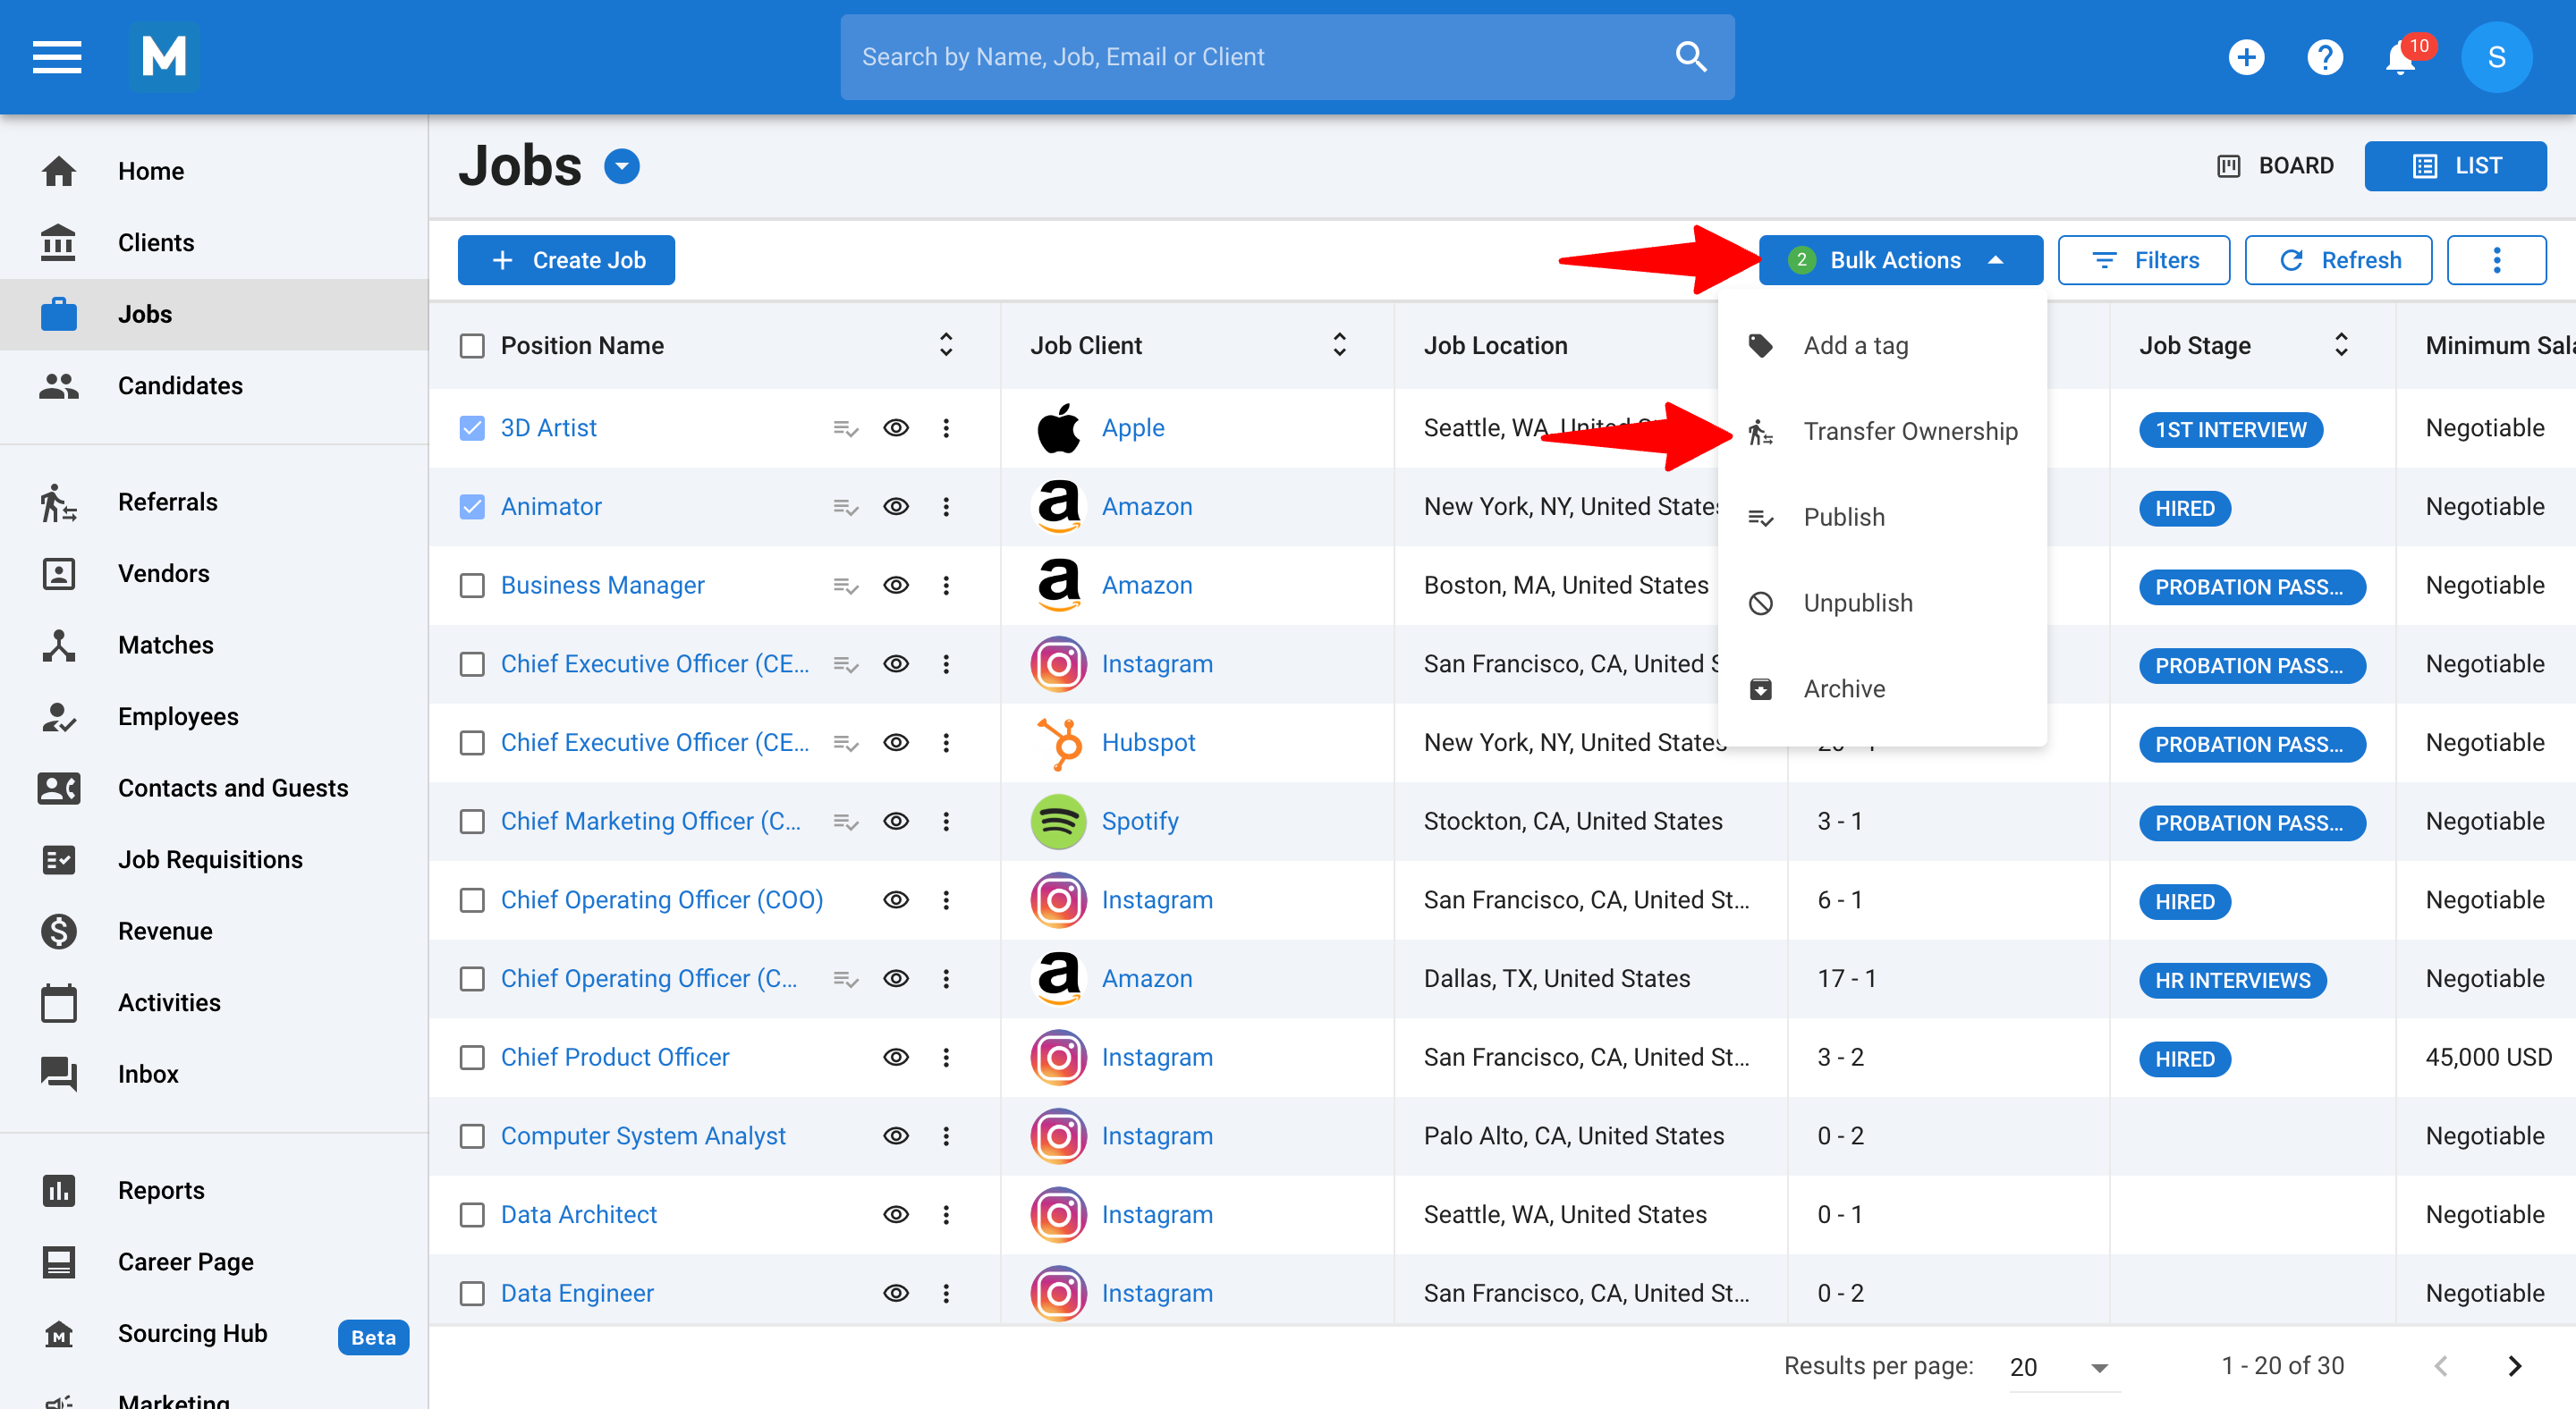The height and width of the screenshot is (1409, 2576).
Task: Click publish status icon for Animator
Action: point(846,507)
